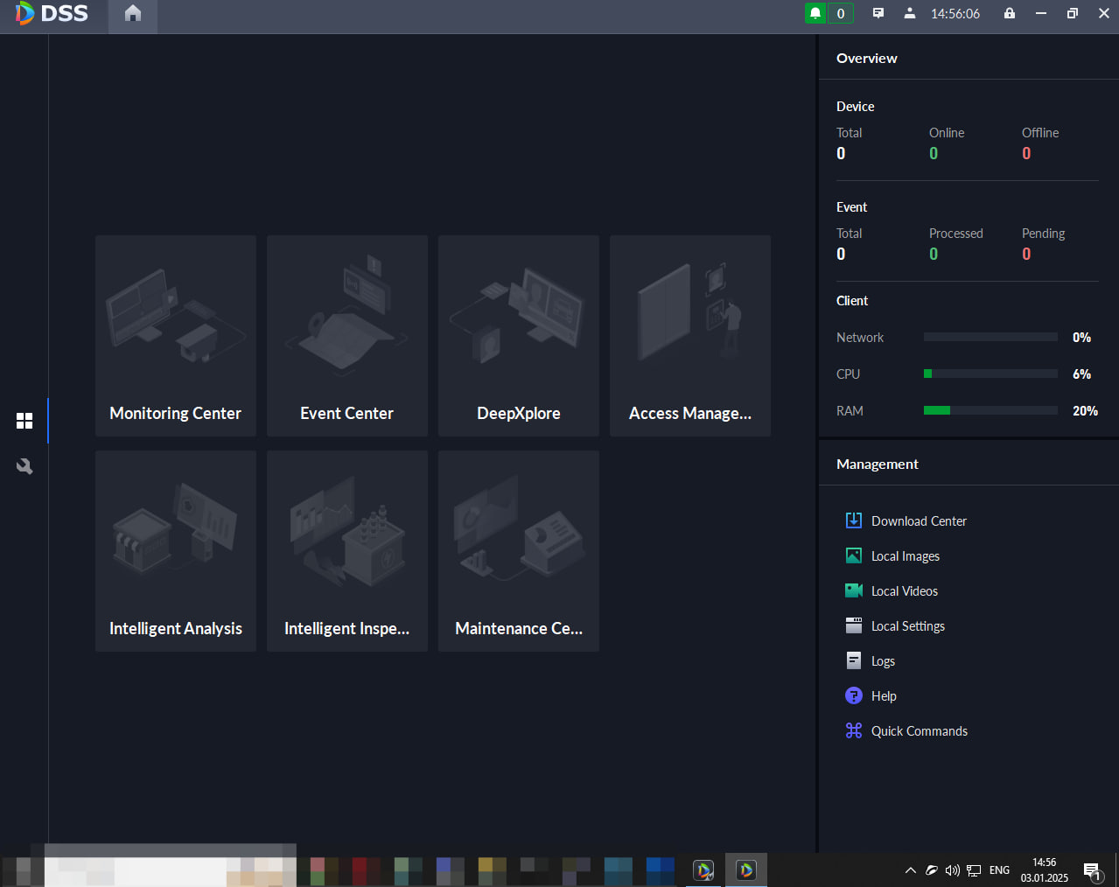Show hidden tray icons chevron
Image resolution: width=1119 pixels, height=887 pixels.
[x=911, y=870]
